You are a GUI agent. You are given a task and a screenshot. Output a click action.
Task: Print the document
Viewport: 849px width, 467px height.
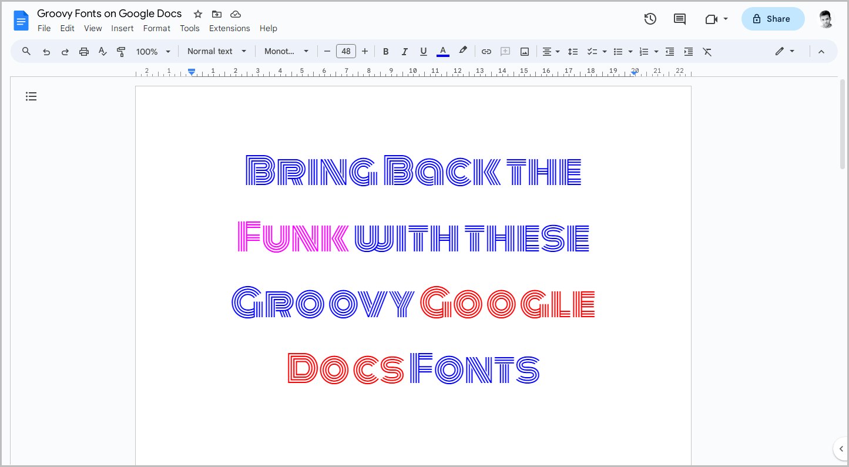[83, 51]
